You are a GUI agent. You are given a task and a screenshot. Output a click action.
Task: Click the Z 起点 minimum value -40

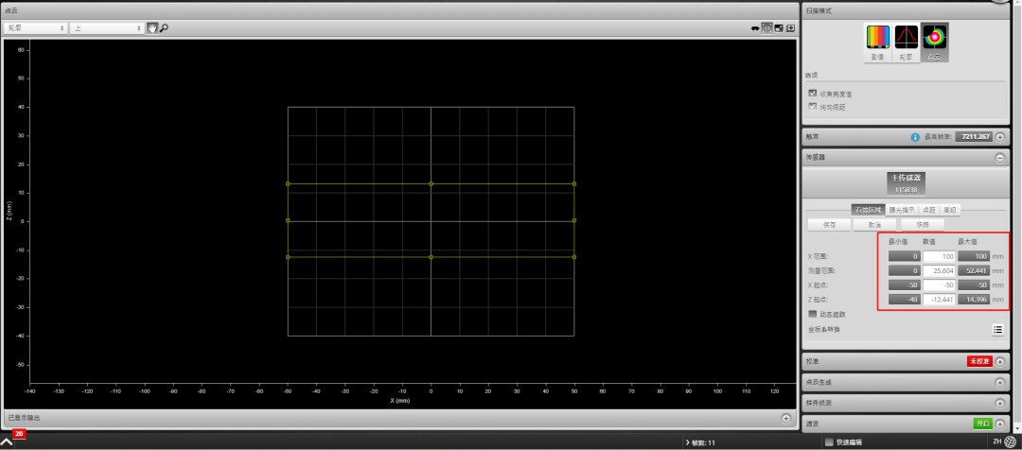click(x=904, y=300)
